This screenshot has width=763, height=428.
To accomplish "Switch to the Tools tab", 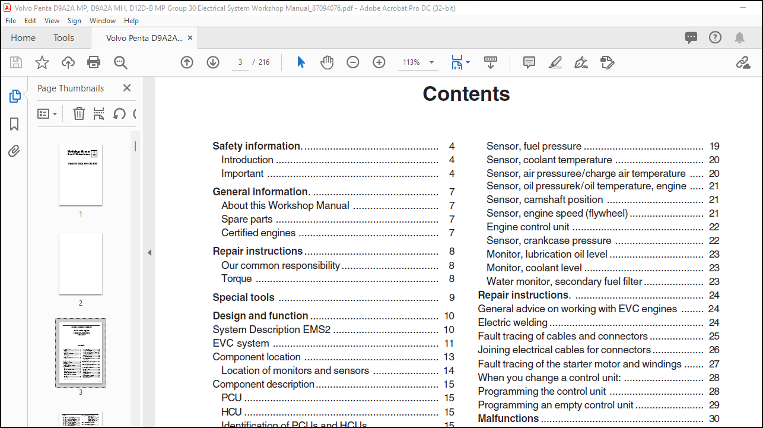I will point(63,37).
